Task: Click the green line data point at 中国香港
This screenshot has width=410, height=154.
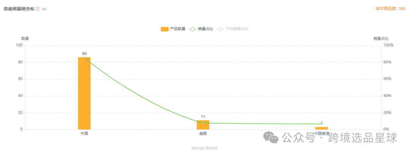Action: point(322,124)
